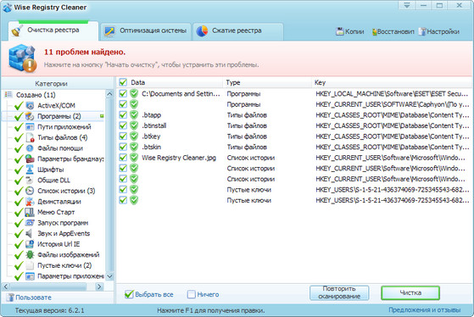Click the Пустые ключи (2) page icon
This screenshot has width=474, height=317.
click(x=30, y=265)
